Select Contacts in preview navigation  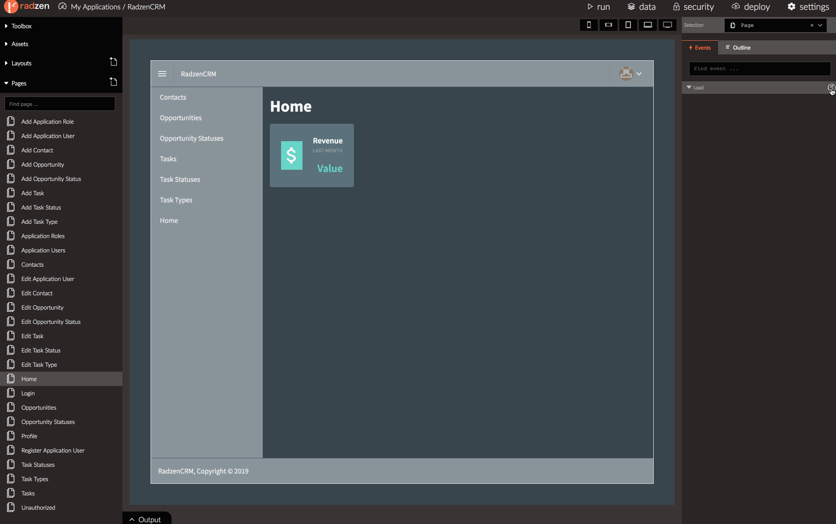(x=173, y=97)
